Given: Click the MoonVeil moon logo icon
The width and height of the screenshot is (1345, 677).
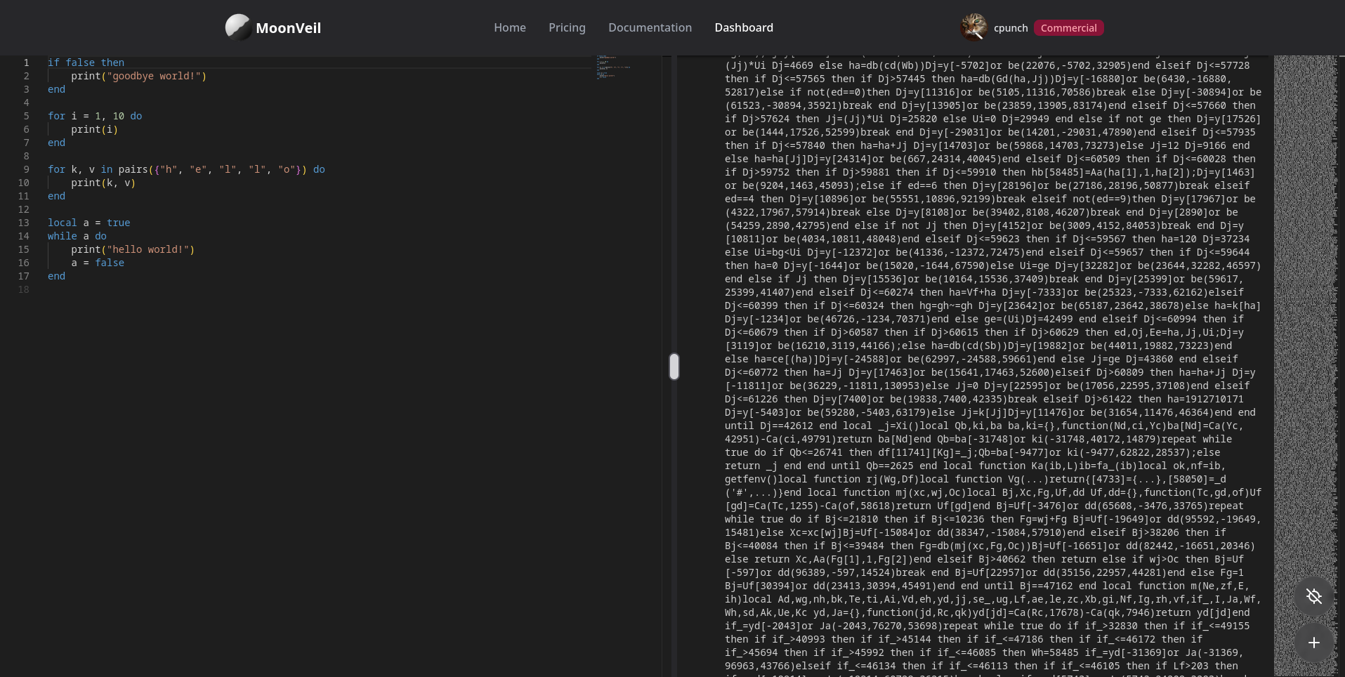Looking at the screenshot, I should click(238, 27).
